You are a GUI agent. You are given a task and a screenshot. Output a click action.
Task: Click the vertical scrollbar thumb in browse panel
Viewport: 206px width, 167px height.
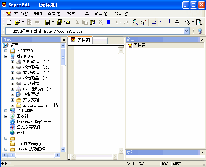[63, 57]
